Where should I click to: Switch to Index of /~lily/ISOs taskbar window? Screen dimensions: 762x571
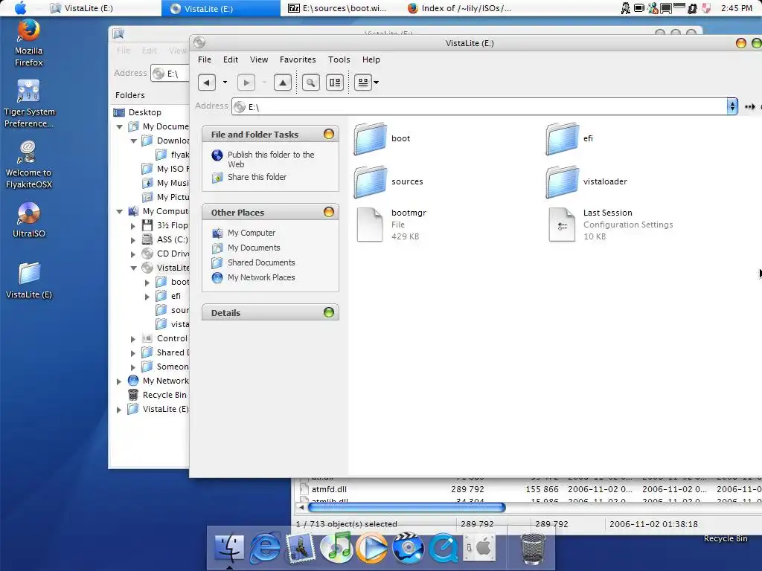point(460,8)
